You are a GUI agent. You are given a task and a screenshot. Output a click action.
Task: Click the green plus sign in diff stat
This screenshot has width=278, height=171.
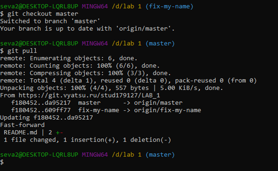(58, 132)
